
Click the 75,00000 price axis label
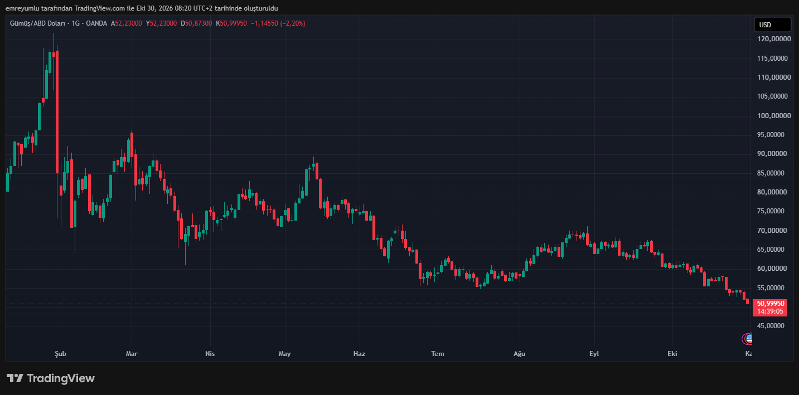[x=772, y=211]
